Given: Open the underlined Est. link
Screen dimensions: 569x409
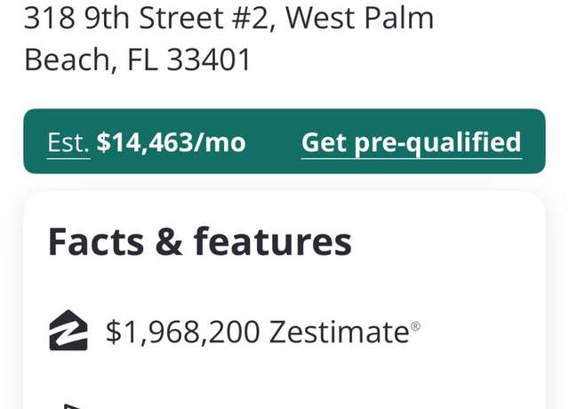Looking at the screenshot, I should [x=68, y=143].
